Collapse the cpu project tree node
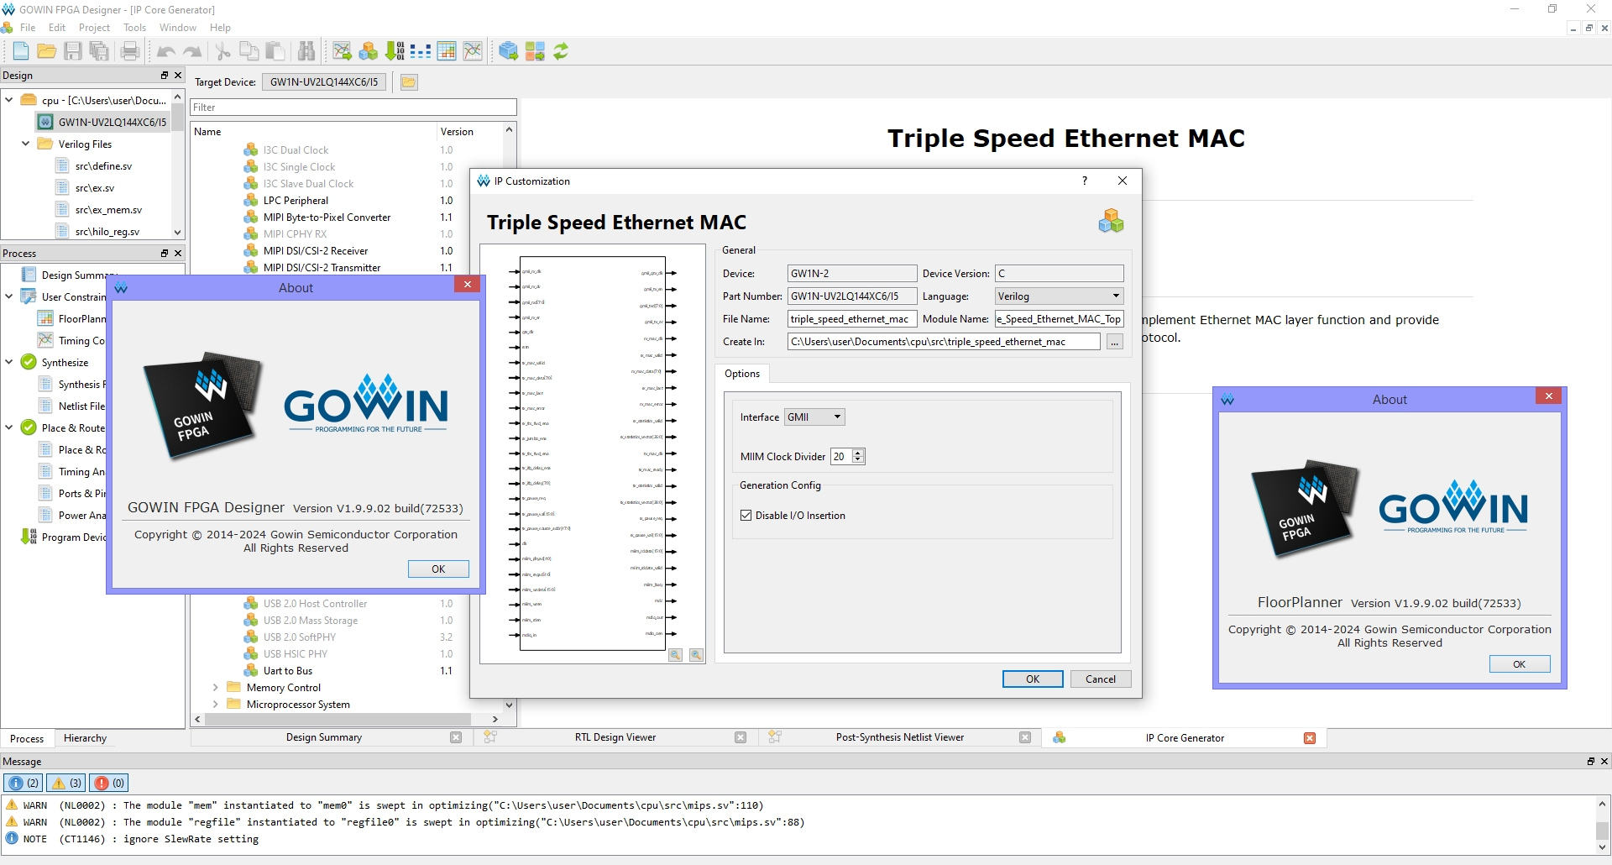This screenshot has width=1612, height=865. (x=9, y=100)
